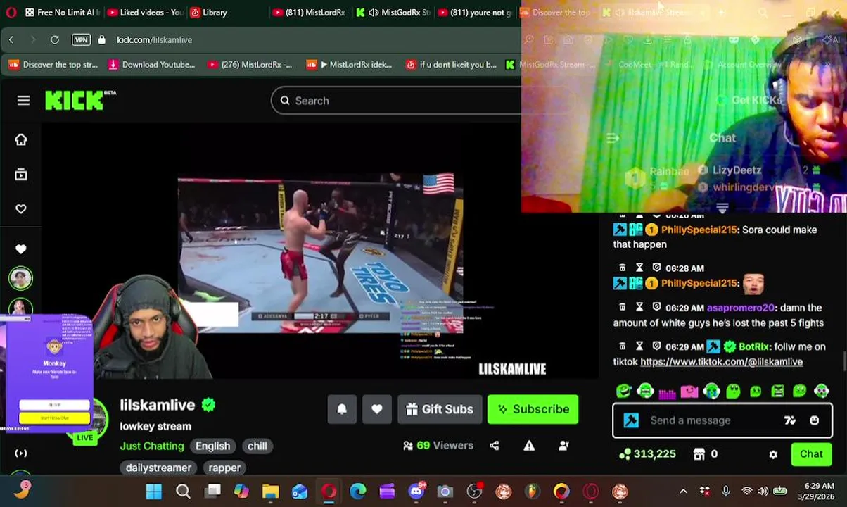Open the Just Chatting category link
This screenshot has height=507, width=847.
click(x=151, y=446)
